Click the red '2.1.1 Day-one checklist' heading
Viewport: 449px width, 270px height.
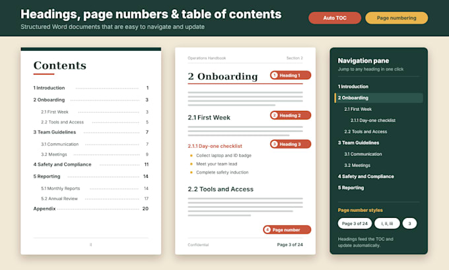(215, 146)
